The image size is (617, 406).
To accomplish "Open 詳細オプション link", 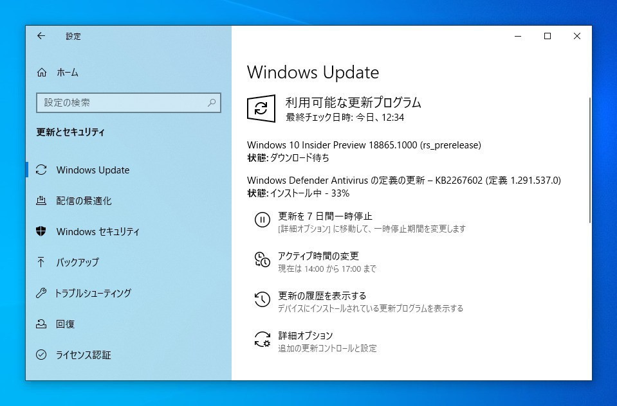I will click(306, 335).
